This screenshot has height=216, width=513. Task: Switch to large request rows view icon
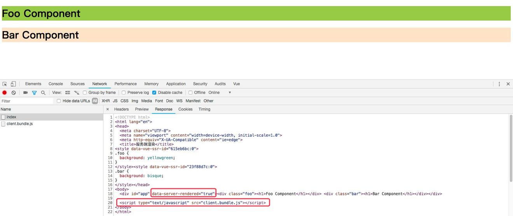68,93
